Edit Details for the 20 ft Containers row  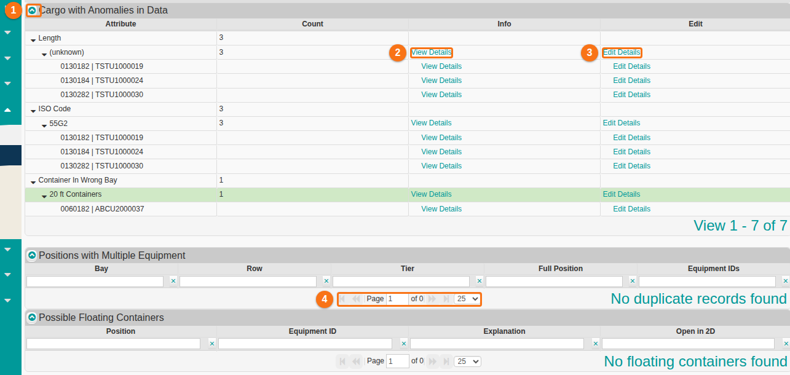(622, 194)
